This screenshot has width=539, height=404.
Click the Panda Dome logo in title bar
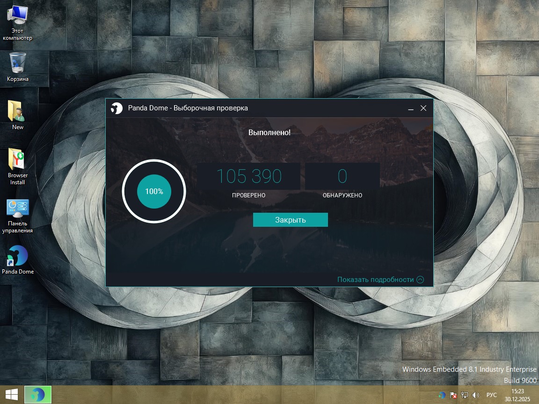pos(117,108)
